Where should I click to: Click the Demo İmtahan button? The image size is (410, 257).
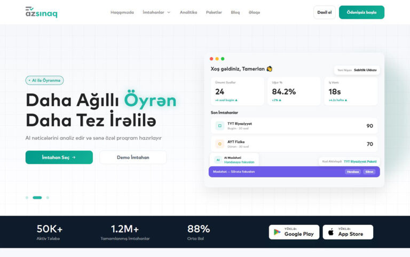(133, 157)
